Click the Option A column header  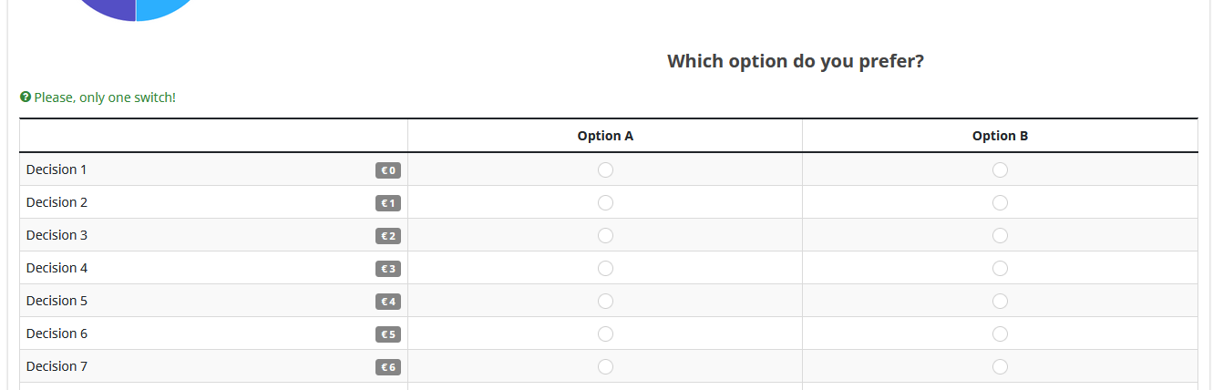[x=605, y=136]
